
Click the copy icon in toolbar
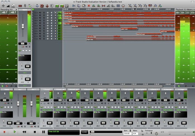pos(79,6)
